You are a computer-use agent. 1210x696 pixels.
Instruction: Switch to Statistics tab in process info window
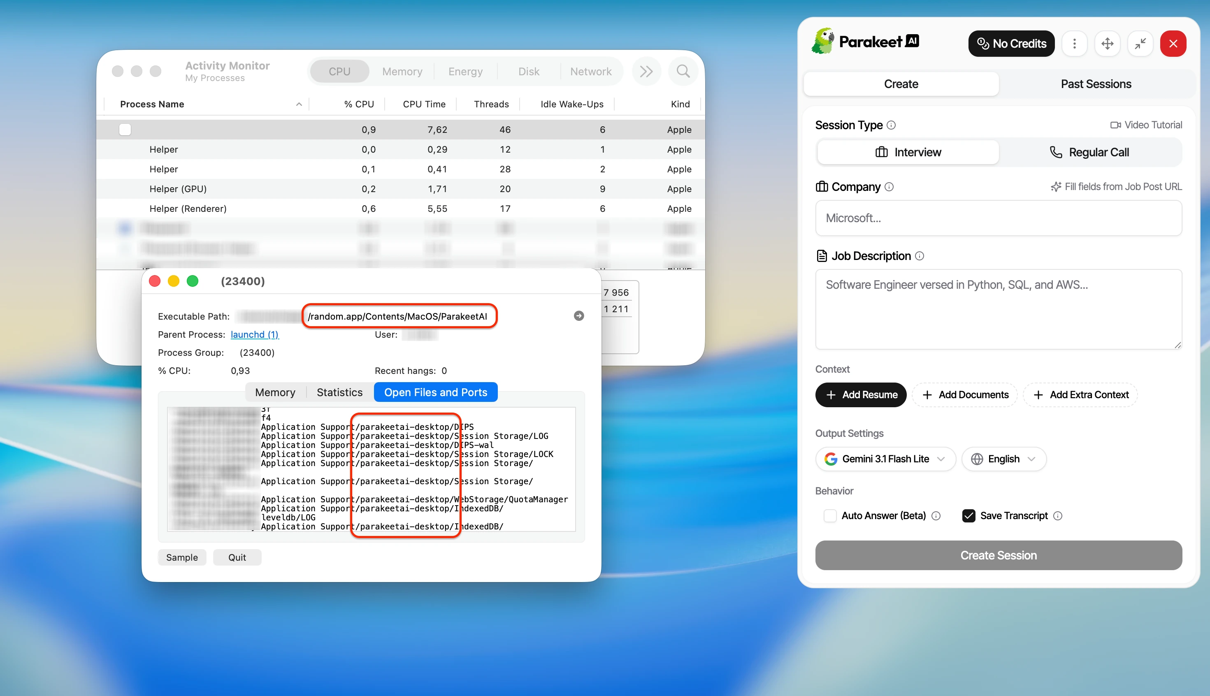(339, 392)
